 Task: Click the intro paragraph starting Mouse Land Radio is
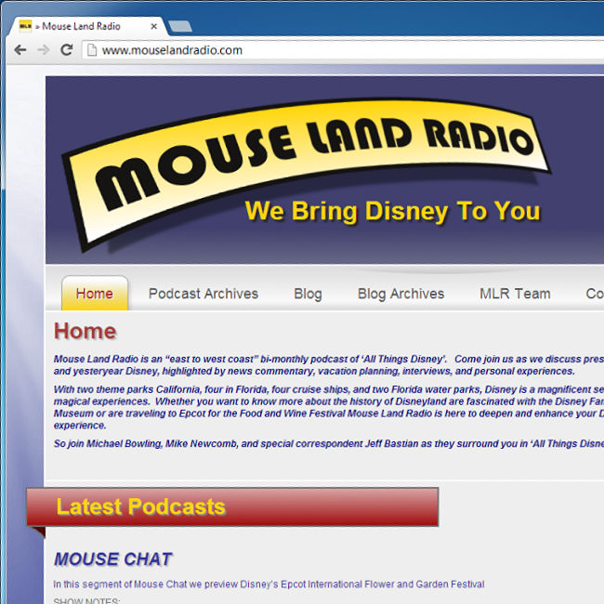tap(329, 365)
